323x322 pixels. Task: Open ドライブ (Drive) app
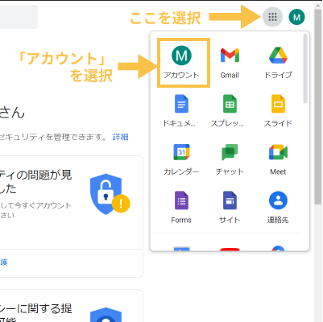point(278,63)
